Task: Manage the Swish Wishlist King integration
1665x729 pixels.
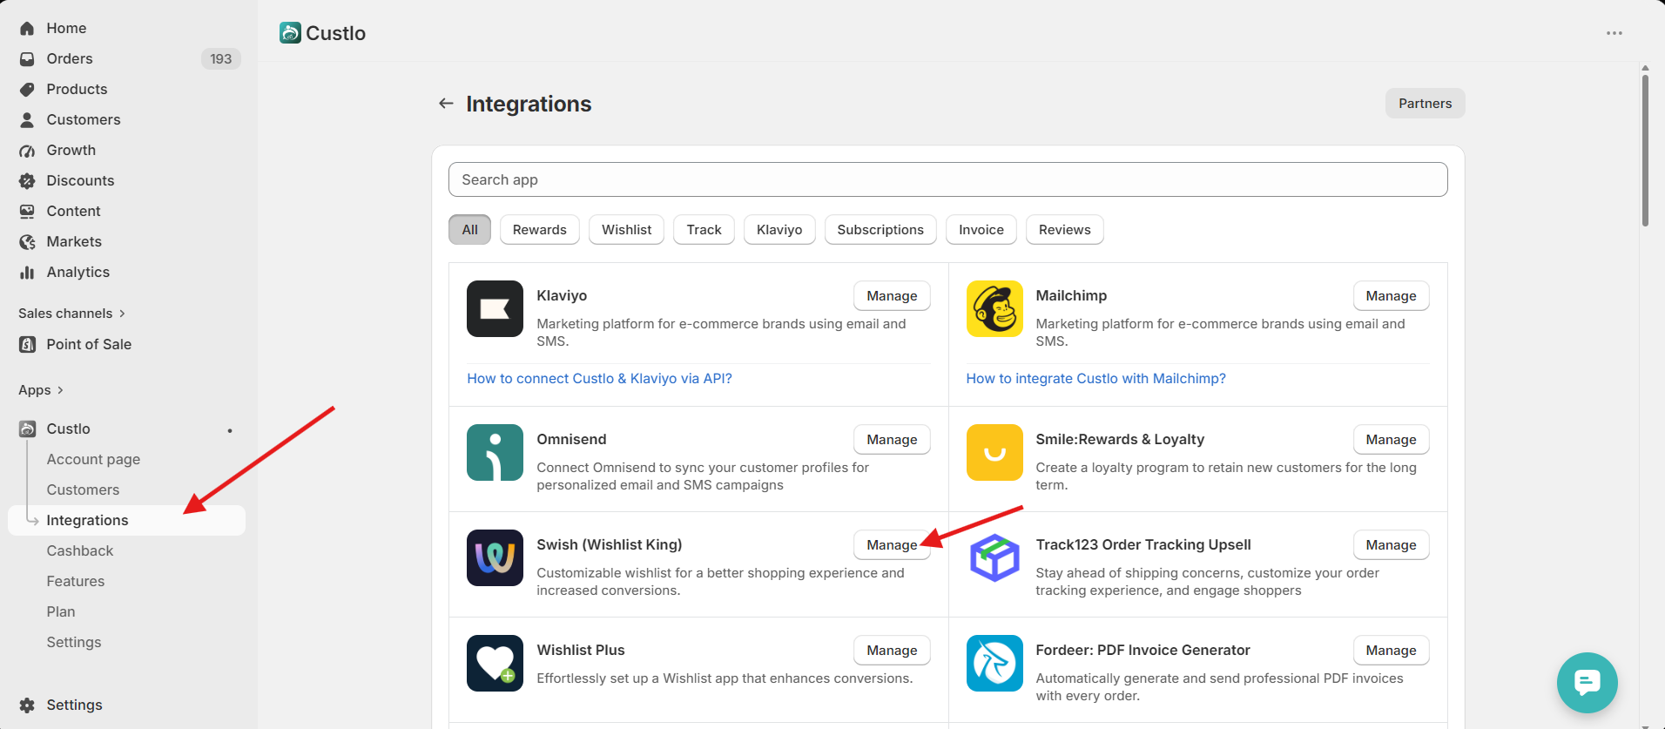Action: click(x=892, y=545)
